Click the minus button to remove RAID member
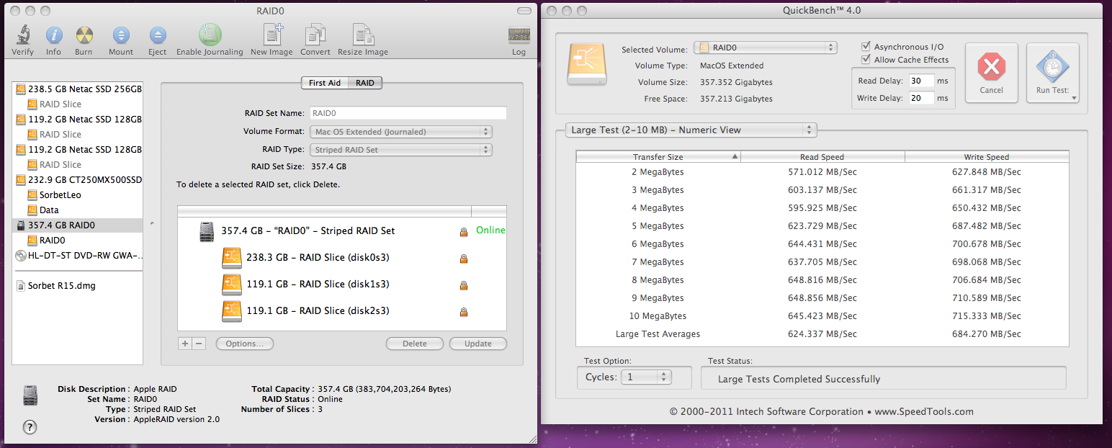 199,344
